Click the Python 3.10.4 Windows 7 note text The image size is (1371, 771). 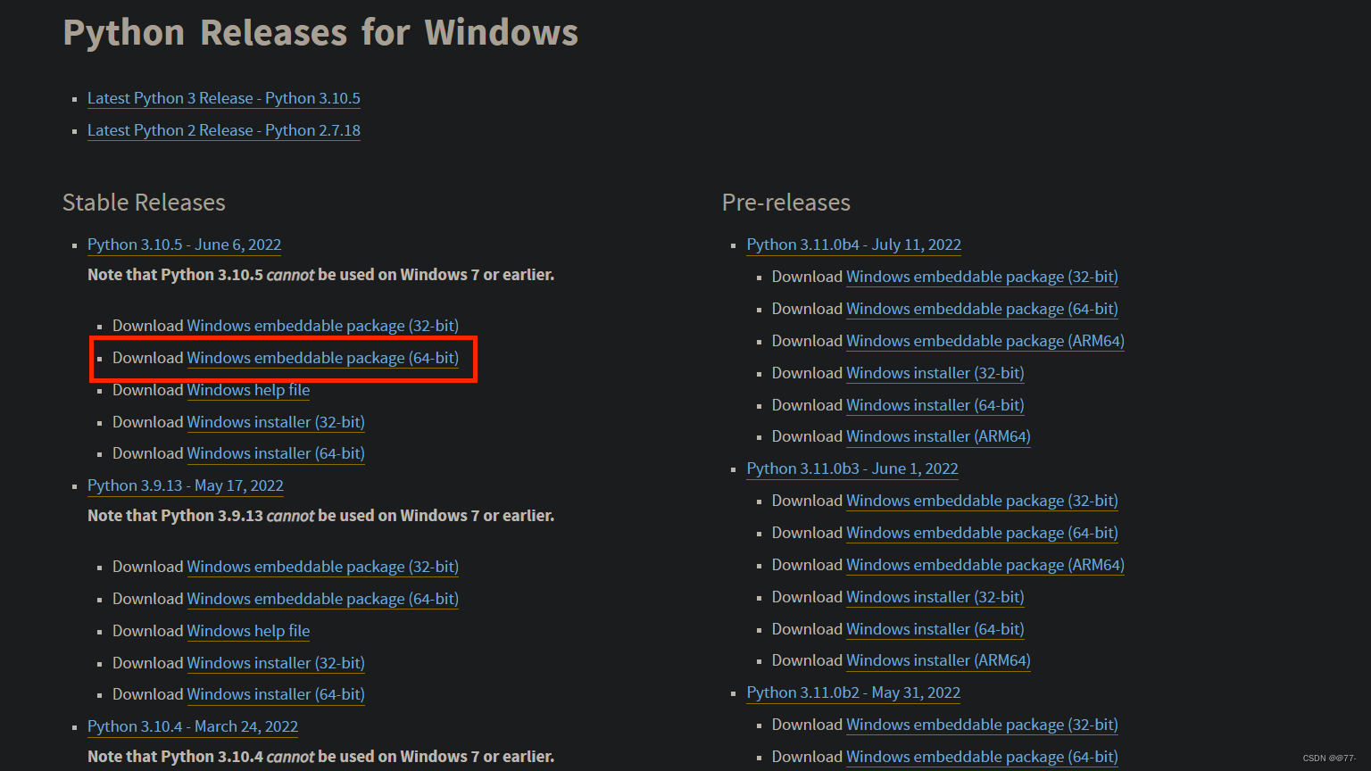[321, 757]
